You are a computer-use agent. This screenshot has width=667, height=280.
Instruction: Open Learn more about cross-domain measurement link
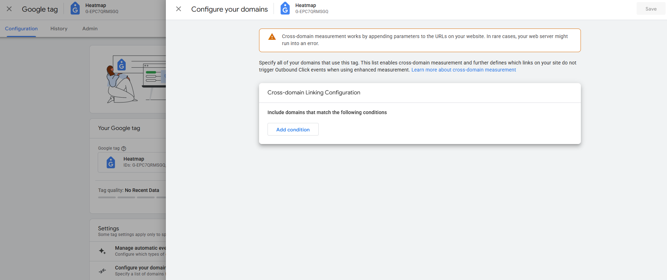[463, 70]
